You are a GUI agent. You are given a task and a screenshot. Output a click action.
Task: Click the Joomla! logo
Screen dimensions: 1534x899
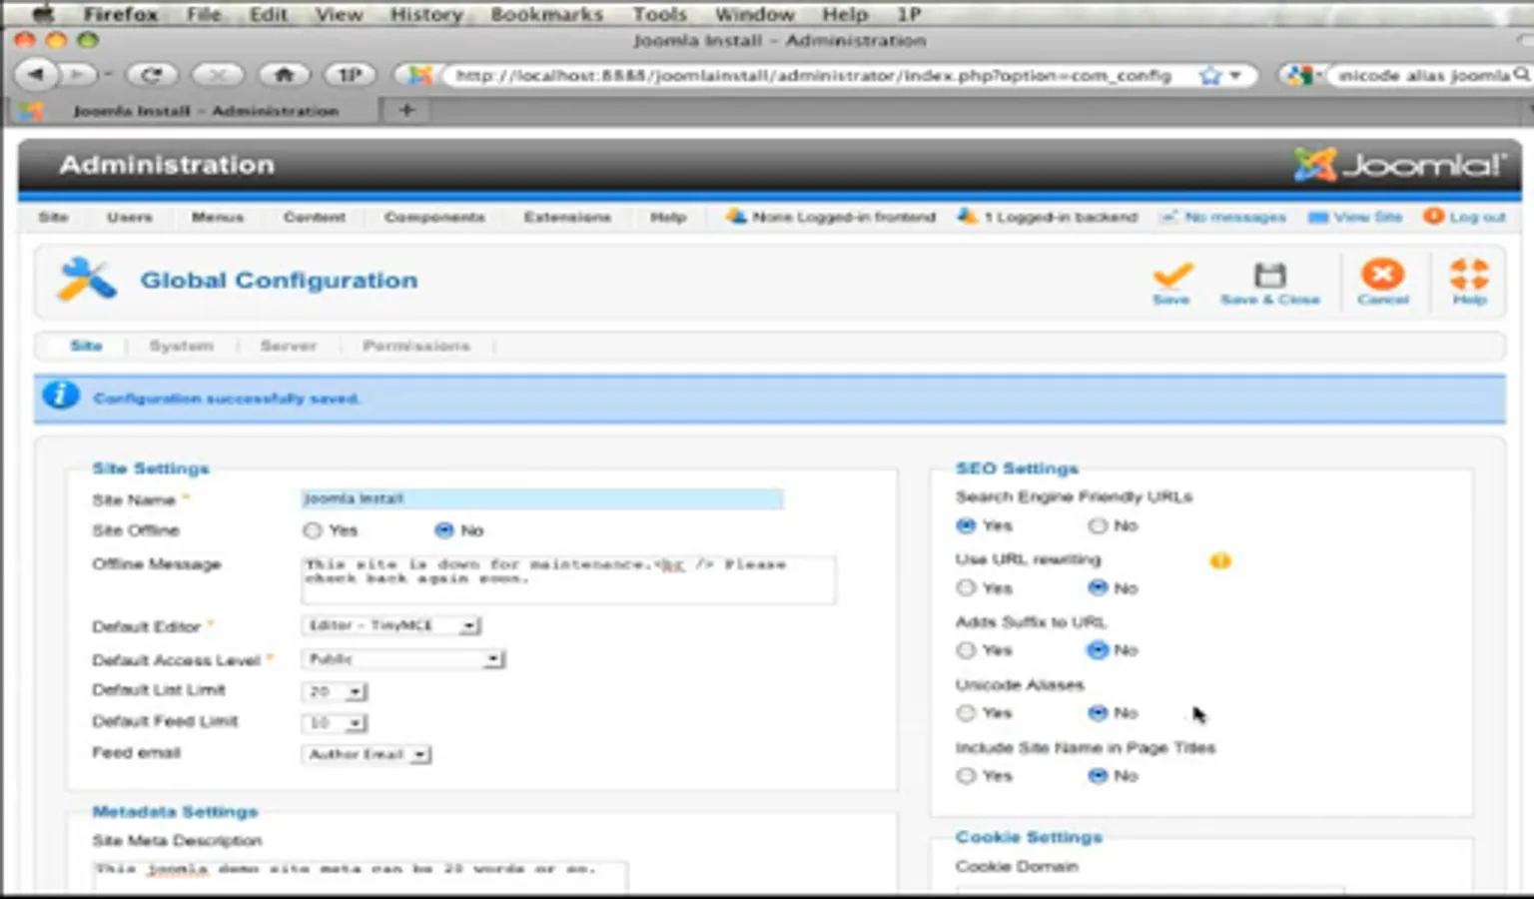(1400, 164)
